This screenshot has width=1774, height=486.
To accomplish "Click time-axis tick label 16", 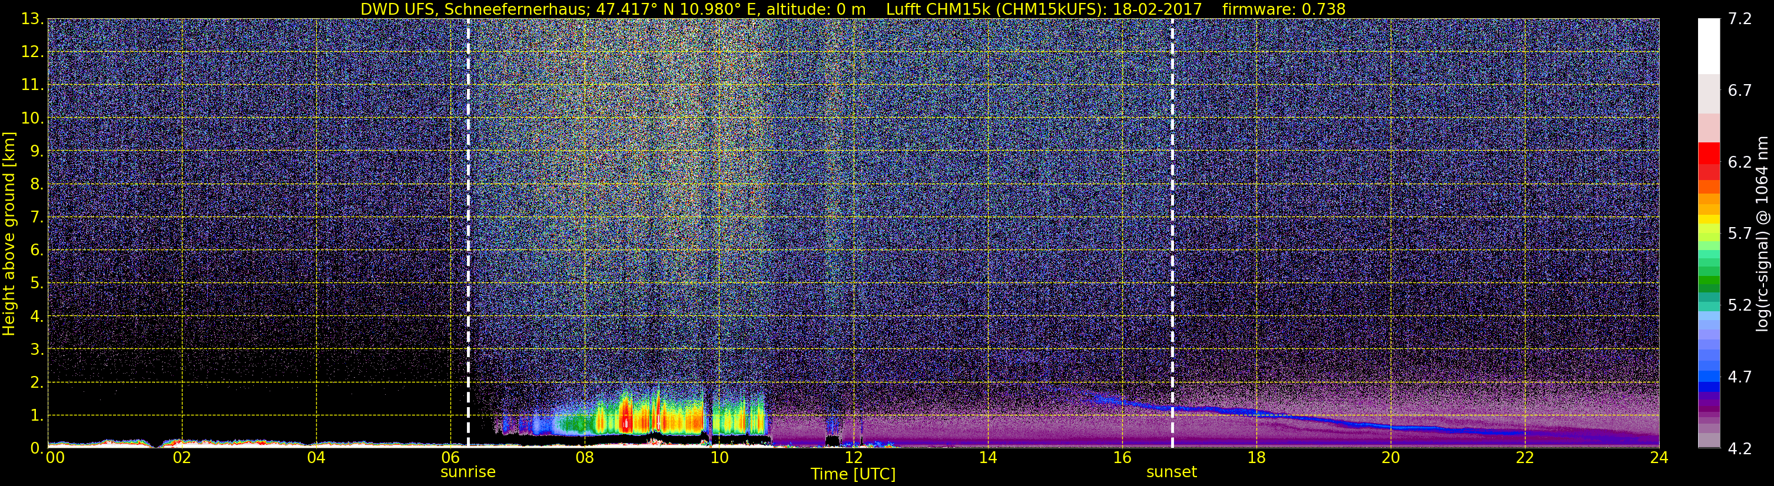I will [1122, 458].
